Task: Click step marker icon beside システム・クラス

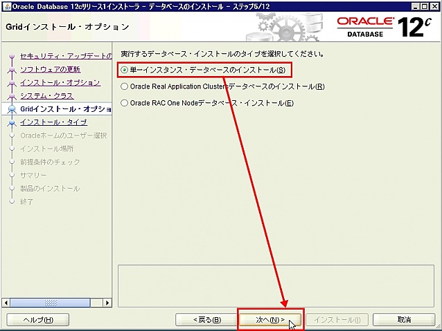Action: pos(12,96)
